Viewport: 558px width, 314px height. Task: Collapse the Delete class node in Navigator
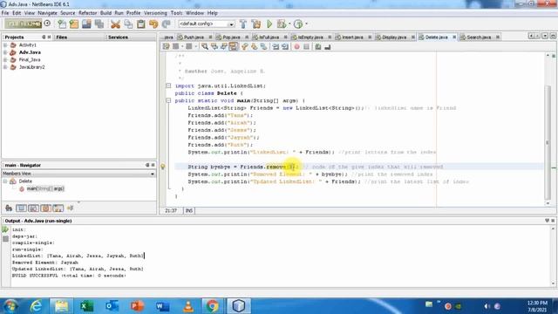click(5, 181)
